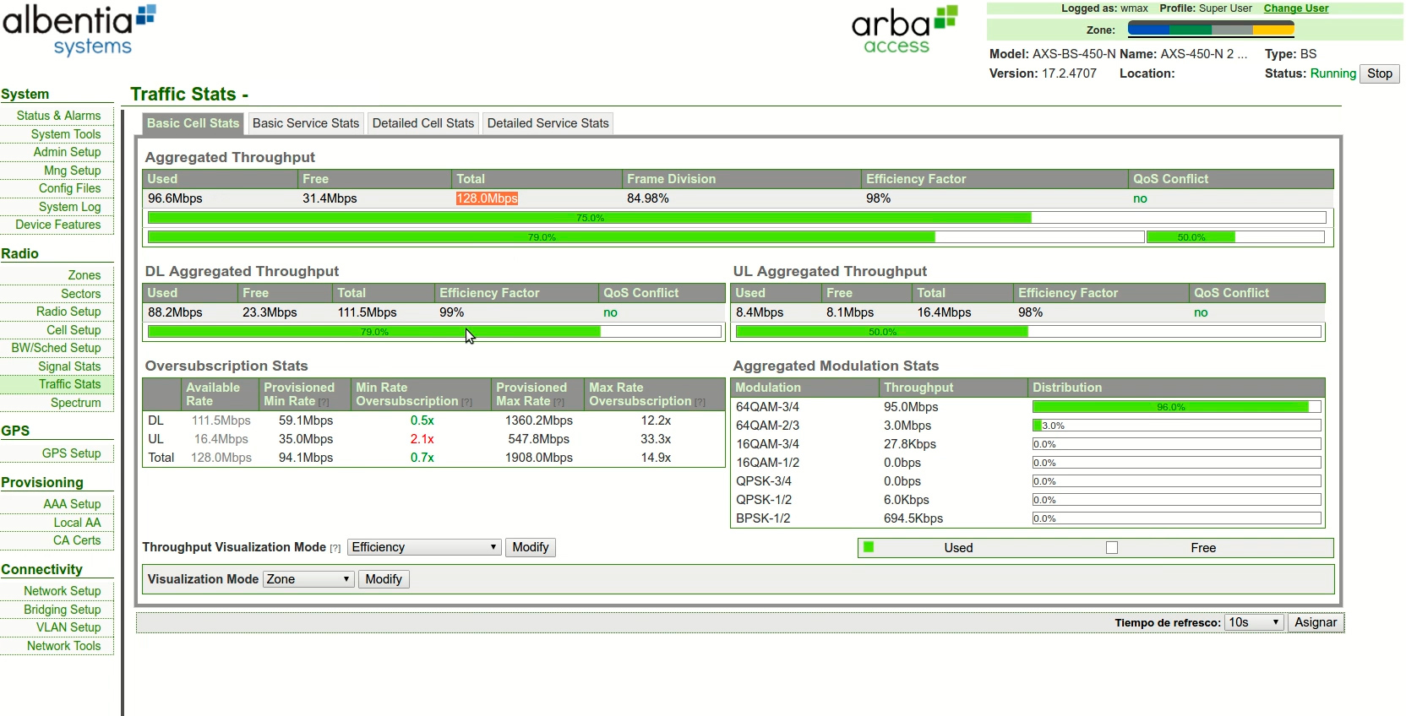Expand the Visualization Mode Zone dropdown
1406x716 pixels.
coord(308,579)
